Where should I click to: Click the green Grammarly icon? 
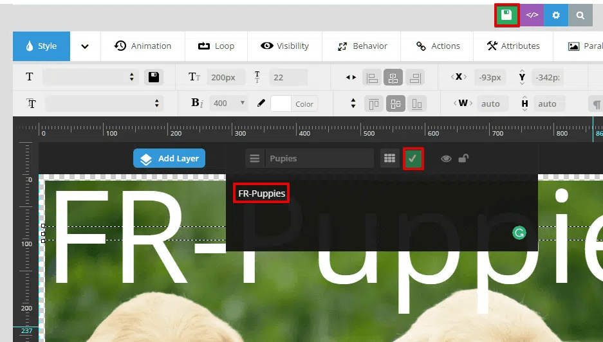pyautogui.click(x=519, y=233)
